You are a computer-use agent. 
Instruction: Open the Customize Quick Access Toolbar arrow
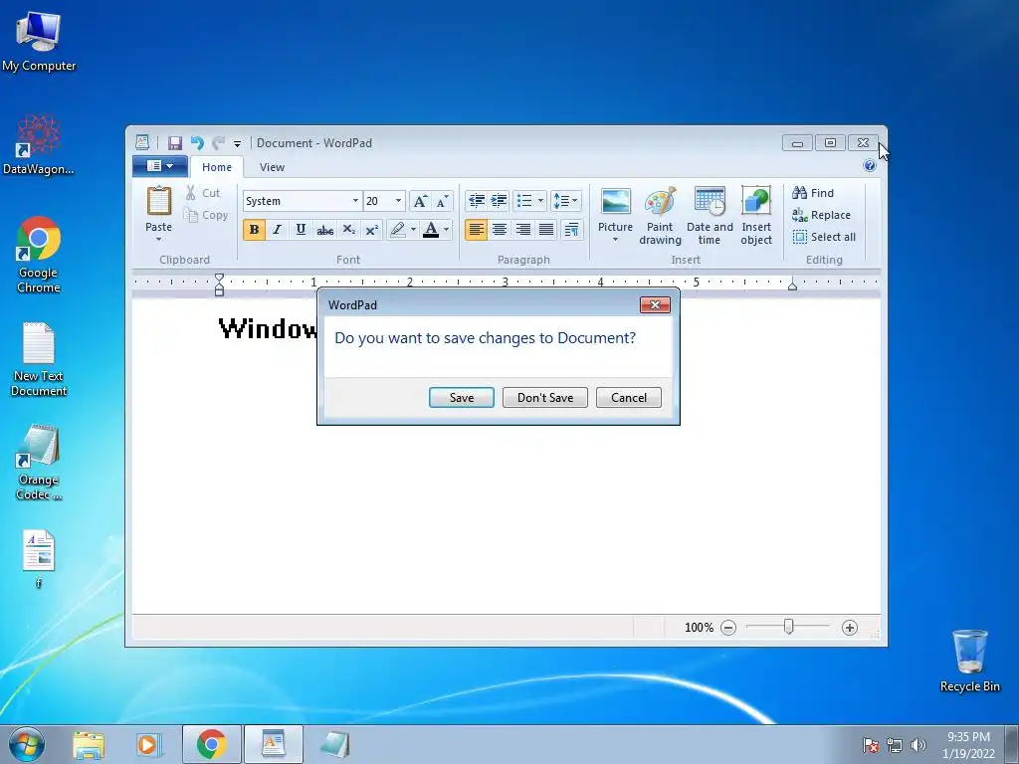pos(237,143)
